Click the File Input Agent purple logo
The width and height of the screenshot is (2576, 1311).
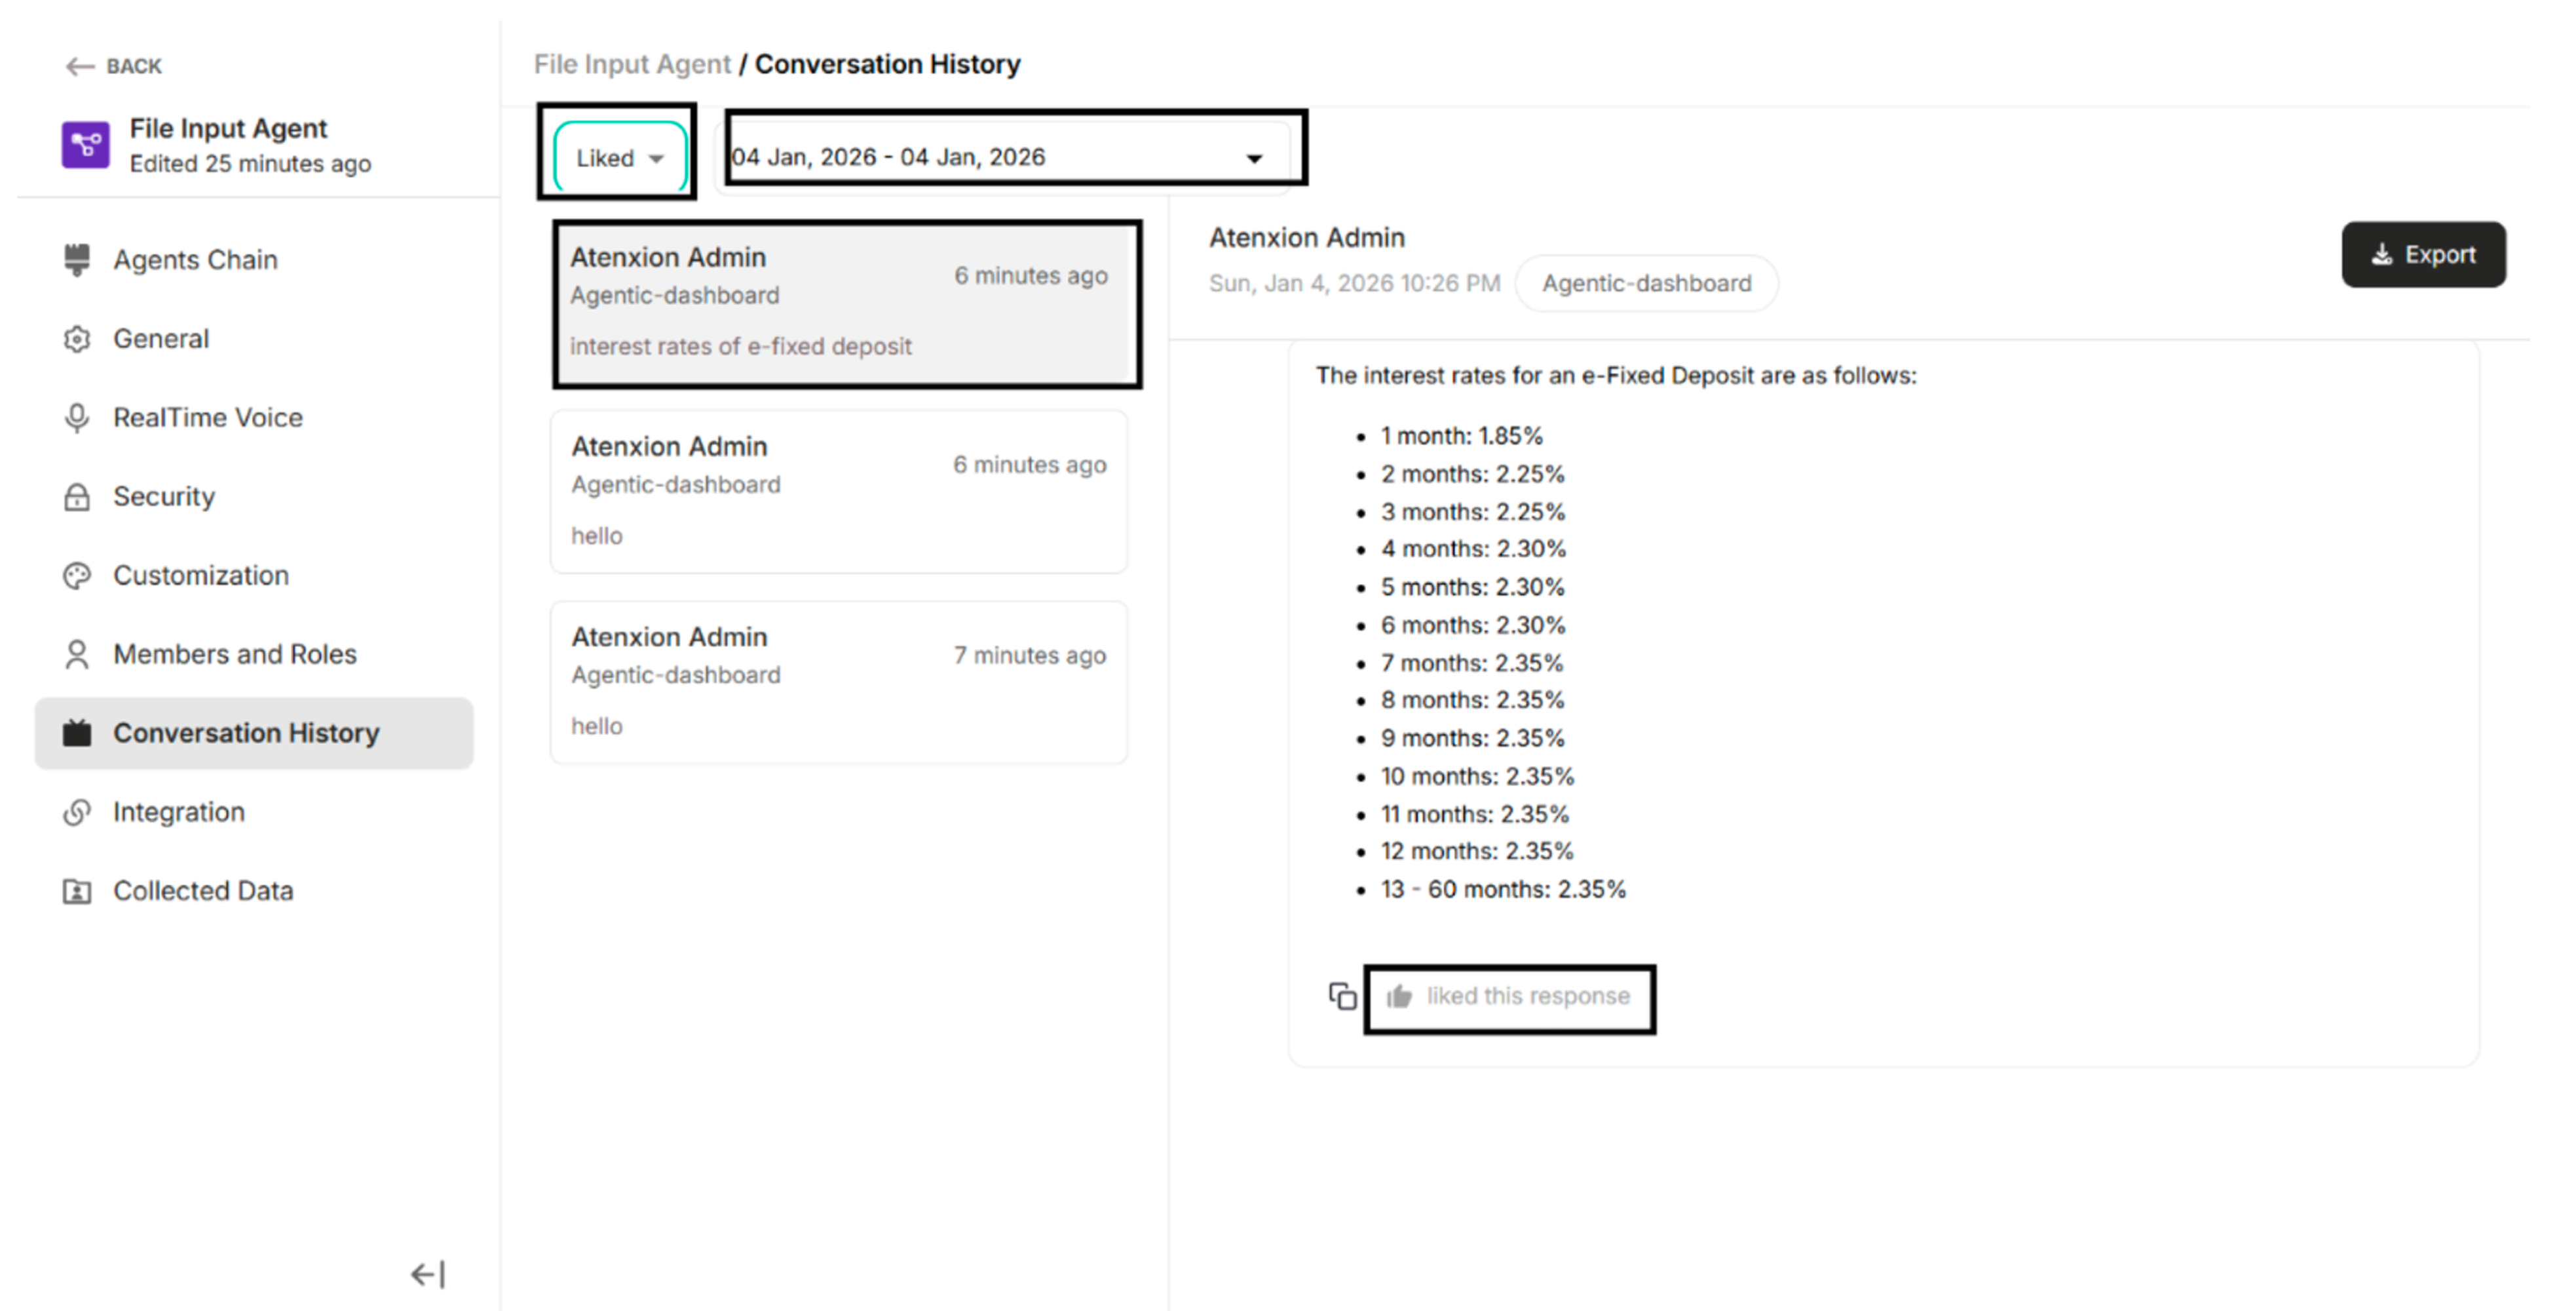pos(86,145)
